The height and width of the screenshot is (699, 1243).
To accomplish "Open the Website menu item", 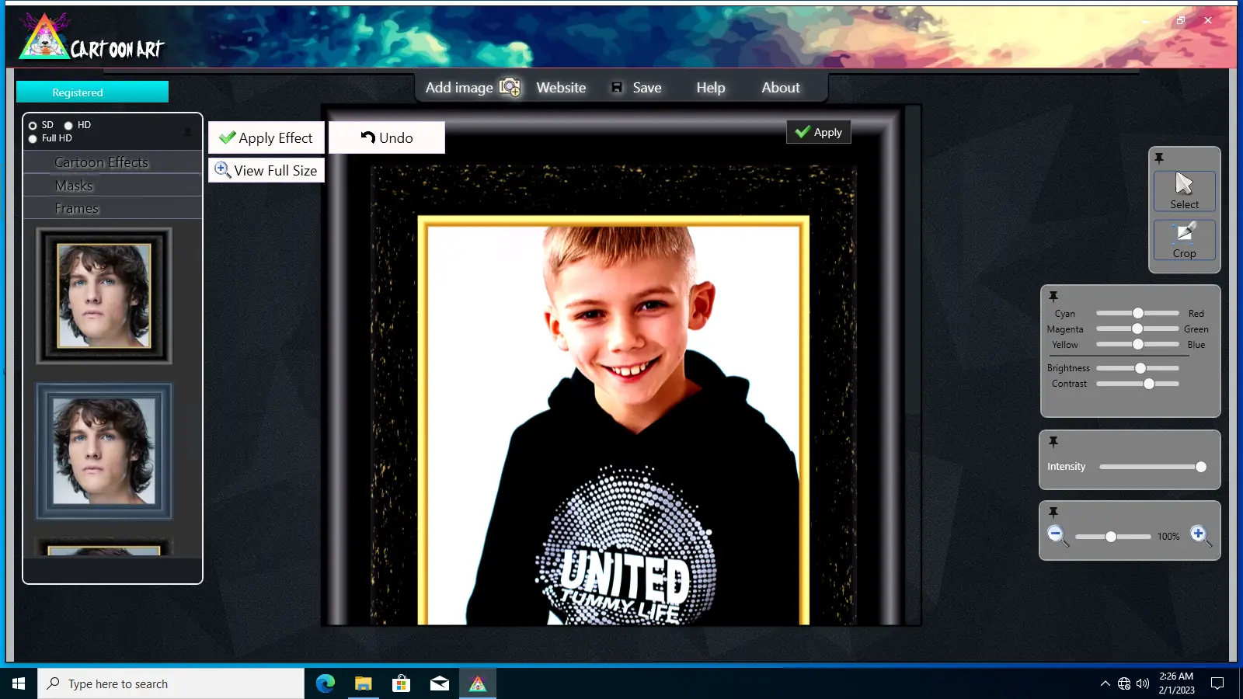I will tap(561, 88).
